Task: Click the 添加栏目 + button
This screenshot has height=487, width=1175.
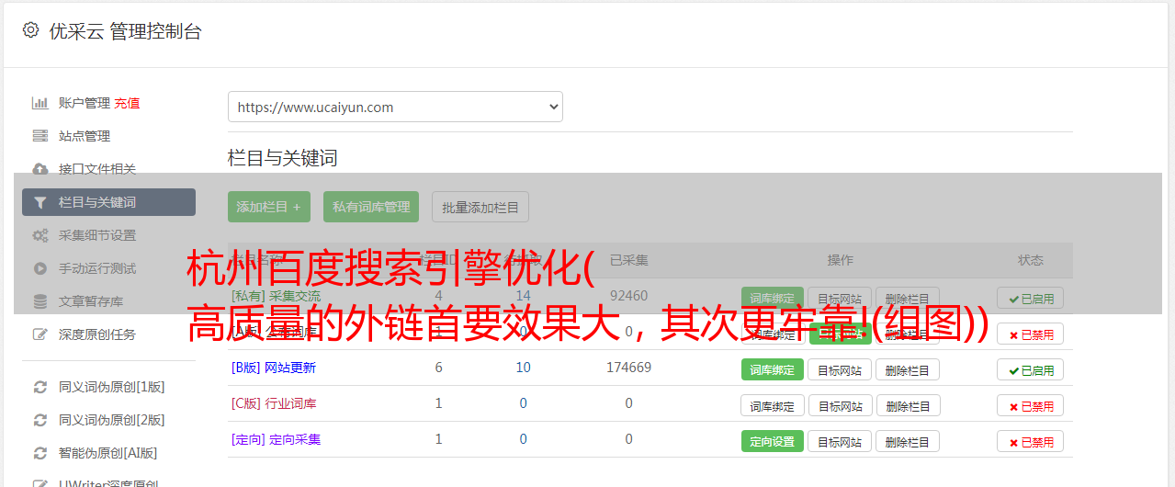Action: (x=269, y=207)
